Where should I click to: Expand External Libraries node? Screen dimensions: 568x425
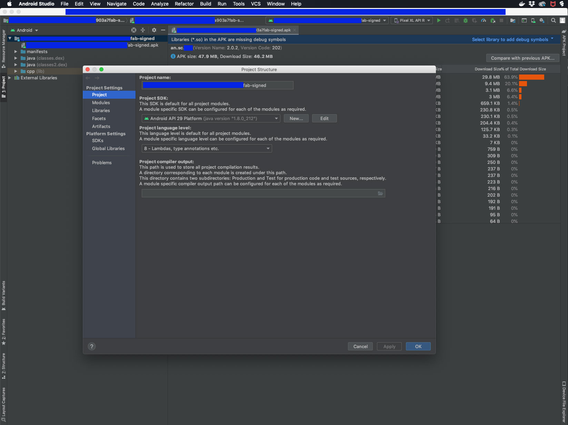point(9,78)
